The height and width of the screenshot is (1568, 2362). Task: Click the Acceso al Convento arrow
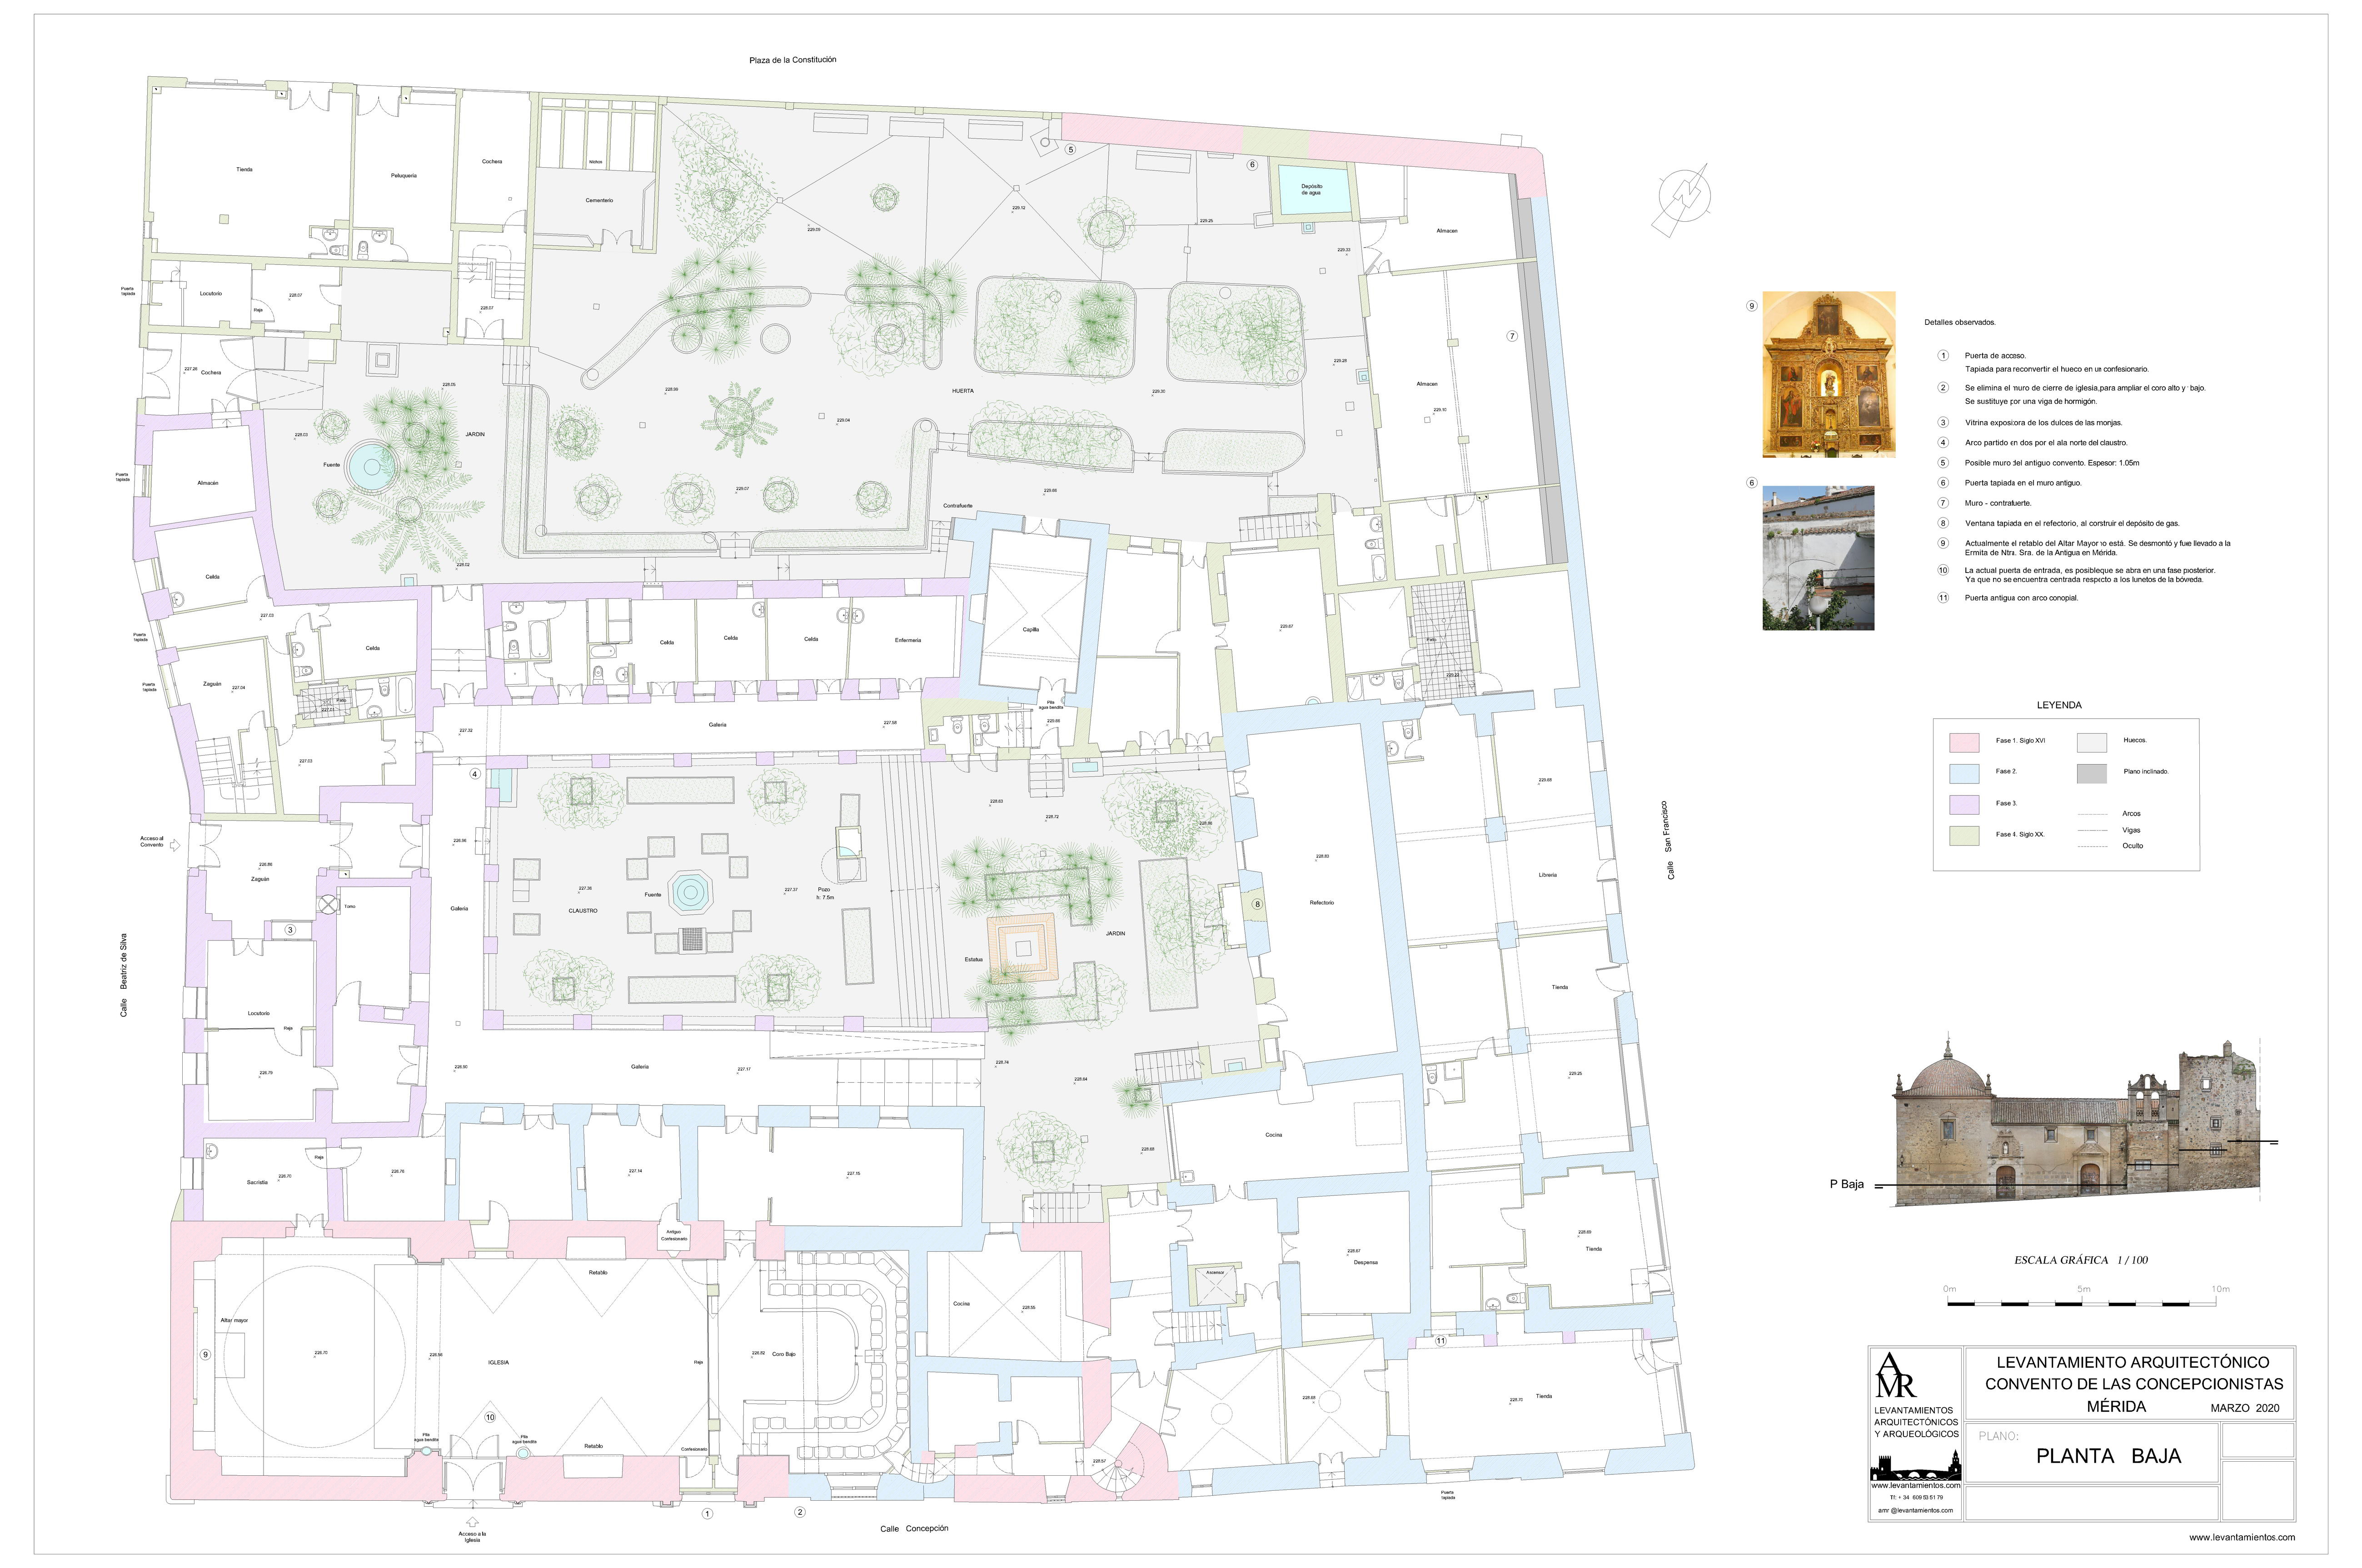pos(176,845)
